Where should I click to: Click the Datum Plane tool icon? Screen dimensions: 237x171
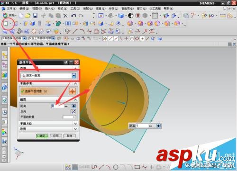[6, 24]
